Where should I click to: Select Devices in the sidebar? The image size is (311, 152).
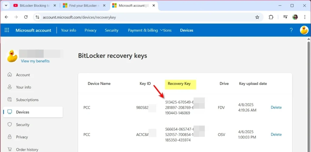point(33,112)
